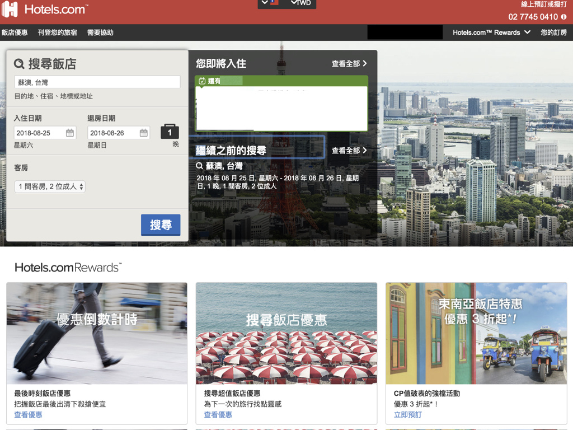Open the 搜尋飯店優惠 beach umbrellas image
The width and height of the screenshot is (573, 430).
286,333
